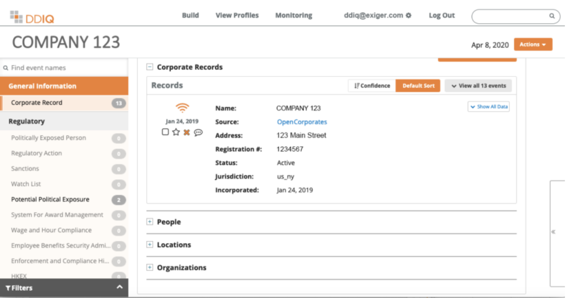This screenshot has height=298, width=567.
Task: Open the Monitoring menu item
Action: [x=293, y=15]
